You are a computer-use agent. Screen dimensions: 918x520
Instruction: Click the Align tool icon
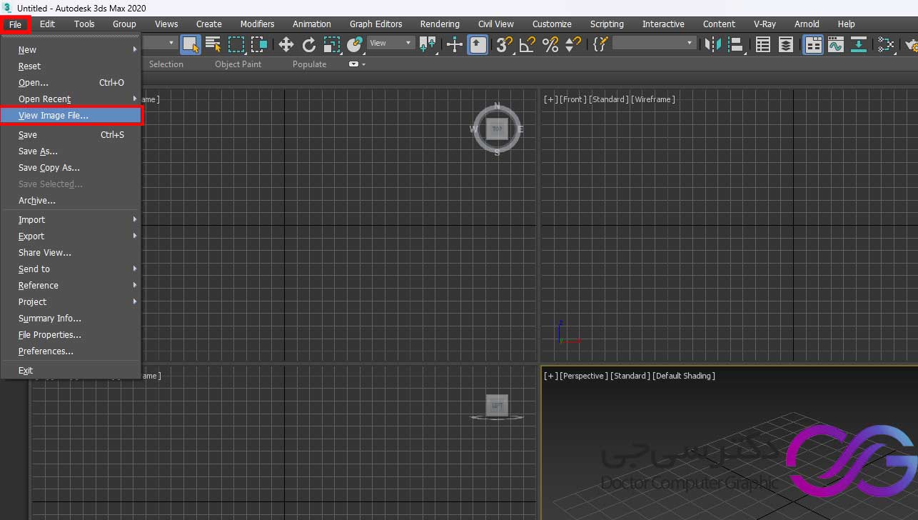click(x=736, y=44)
